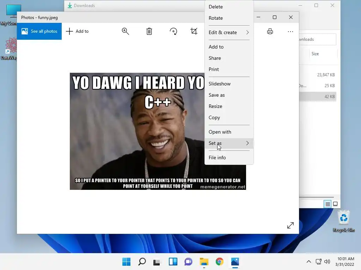This screenshot has height=270, width=361.
Task: Click the Windows Start button
Action: pos(127,262)
